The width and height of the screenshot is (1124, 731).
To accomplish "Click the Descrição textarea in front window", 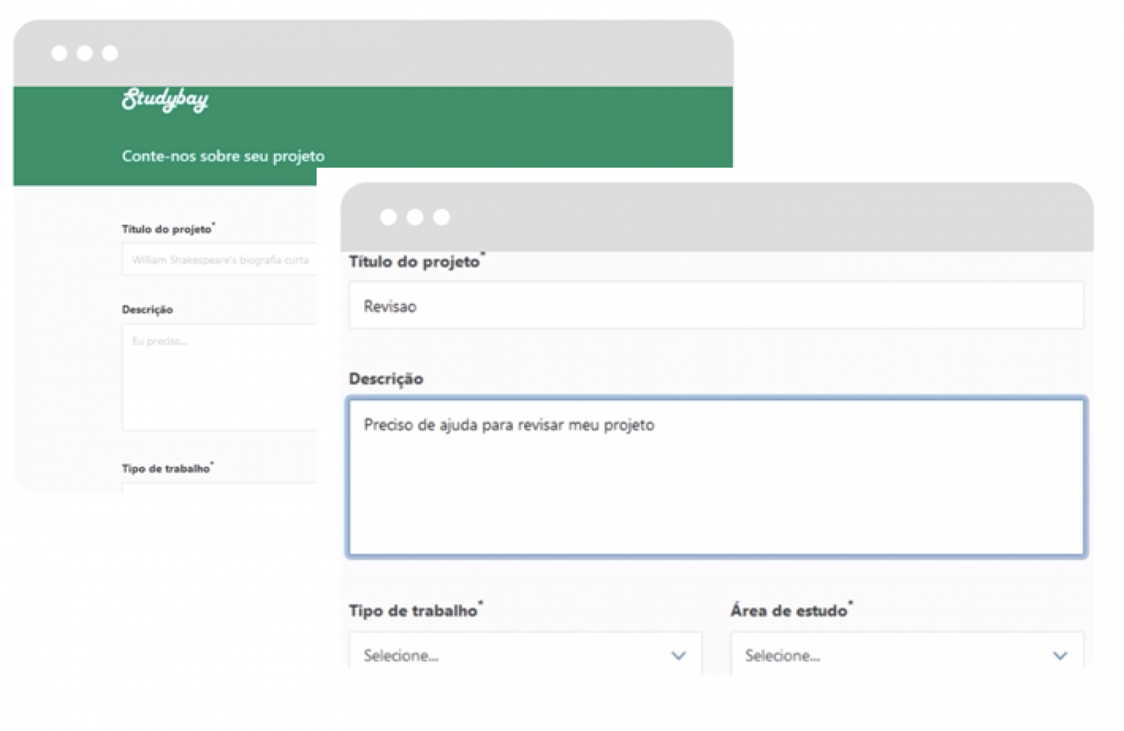I will point(716,477).
